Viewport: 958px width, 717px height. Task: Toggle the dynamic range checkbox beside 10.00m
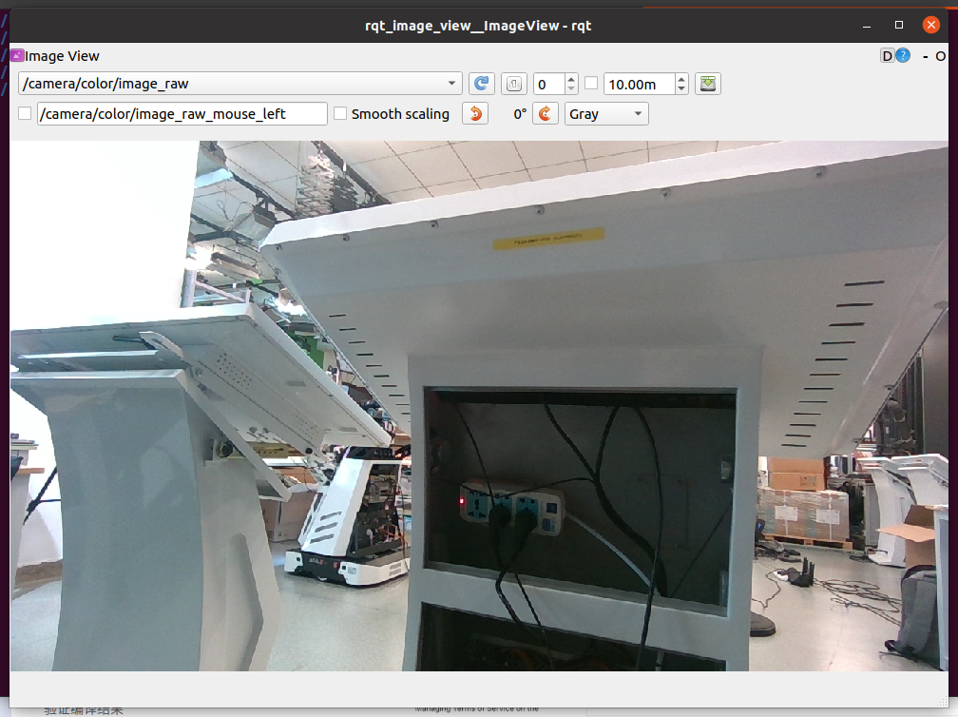(x=591, y=83)
